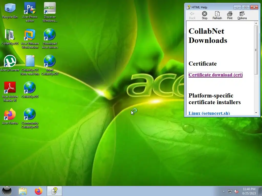Maximize the HTML Help window
The image size is (262, 196).
coord(246,7)
